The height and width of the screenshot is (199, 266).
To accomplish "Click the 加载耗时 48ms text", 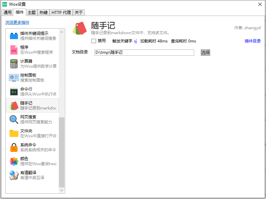I will [154, 41].
